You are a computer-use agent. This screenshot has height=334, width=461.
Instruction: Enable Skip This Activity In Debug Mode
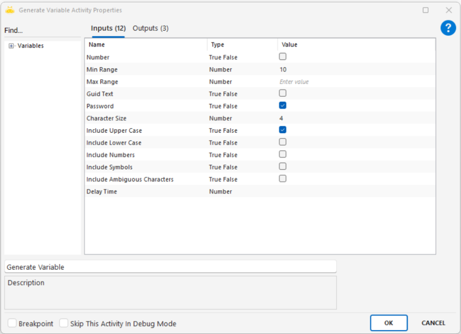tap(64, 323)
